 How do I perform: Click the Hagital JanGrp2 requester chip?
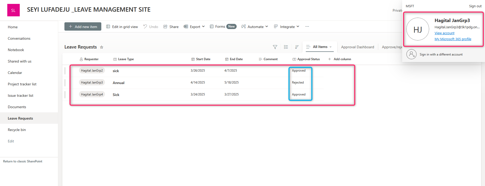[x=92, y=71]
